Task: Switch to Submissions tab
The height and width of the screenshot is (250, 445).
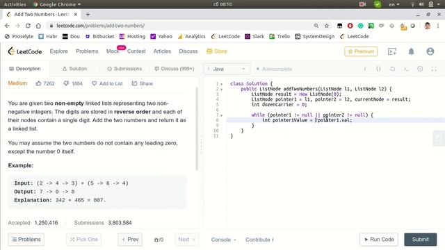Action: (124, 69)
